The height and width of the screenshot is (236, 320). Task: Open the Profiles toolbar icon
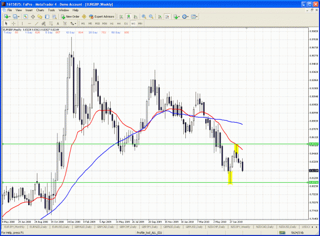coord(15,17)
